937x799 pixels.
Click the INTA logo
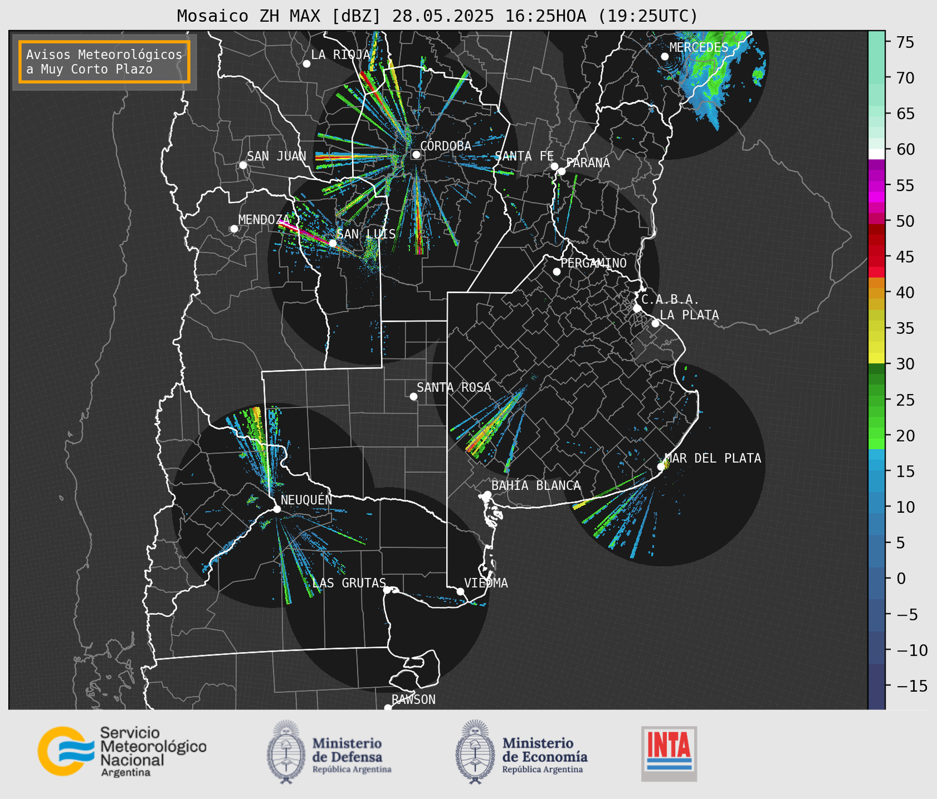click(669, 753)
